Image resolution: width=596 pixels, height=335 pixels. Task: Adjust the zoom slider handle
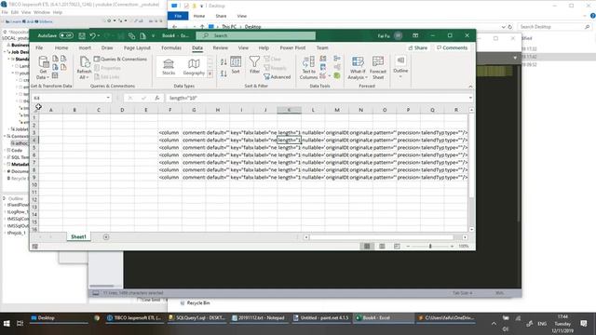pyautogui.click(x=430, y=246)
